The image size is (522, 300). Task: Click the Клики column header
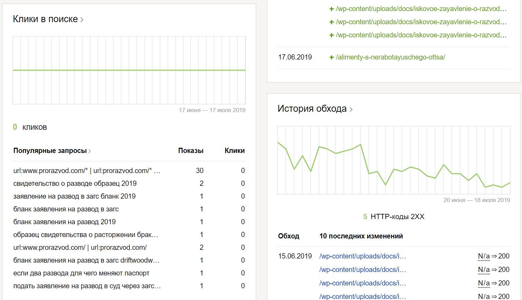coord(235,151)
